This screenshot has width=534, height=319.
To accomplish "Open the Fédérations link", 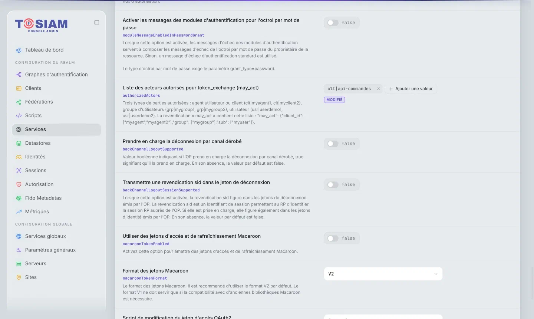I will tap(56, 102).
